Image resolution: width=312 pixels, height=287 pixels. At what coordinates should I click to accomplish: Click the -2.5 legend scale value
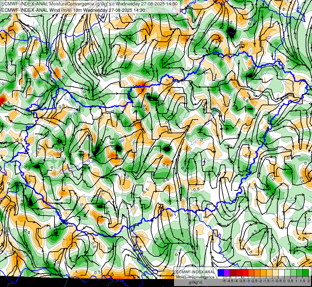[254, 281]
